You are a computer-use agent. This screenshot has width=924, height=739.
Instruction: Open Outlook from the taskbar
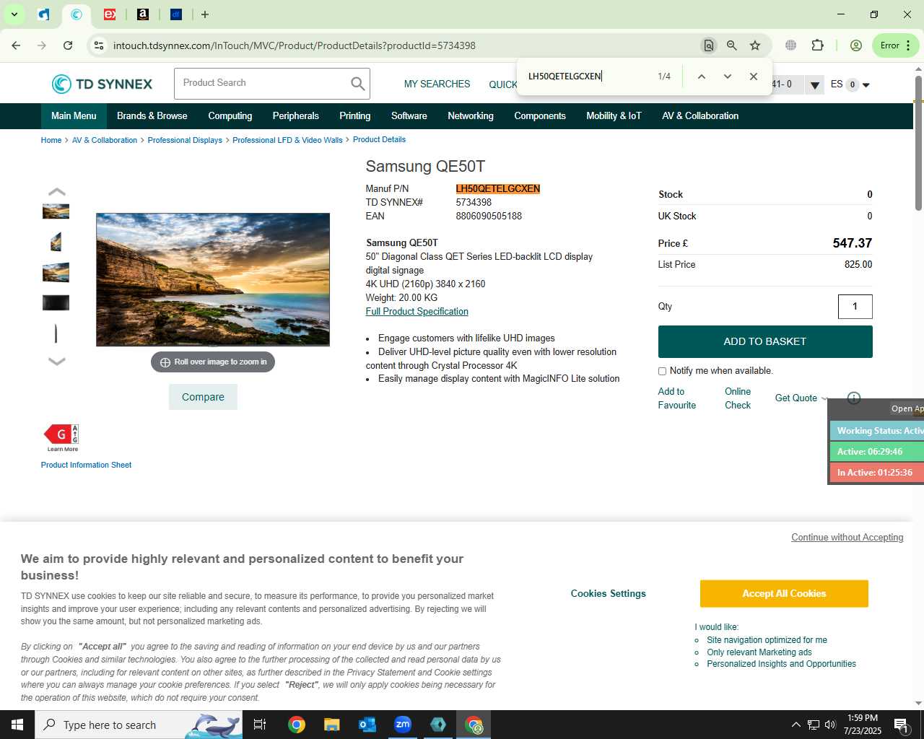[x=367, y=725]
